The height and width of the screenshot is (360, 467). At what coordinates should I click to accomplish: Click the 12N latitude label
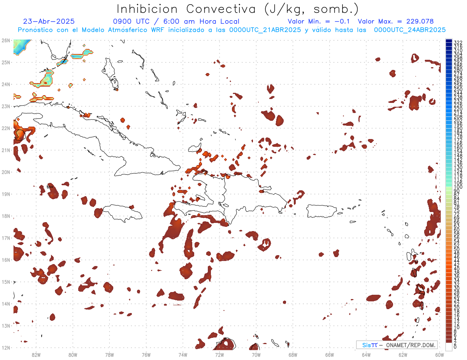pos(5,348)
